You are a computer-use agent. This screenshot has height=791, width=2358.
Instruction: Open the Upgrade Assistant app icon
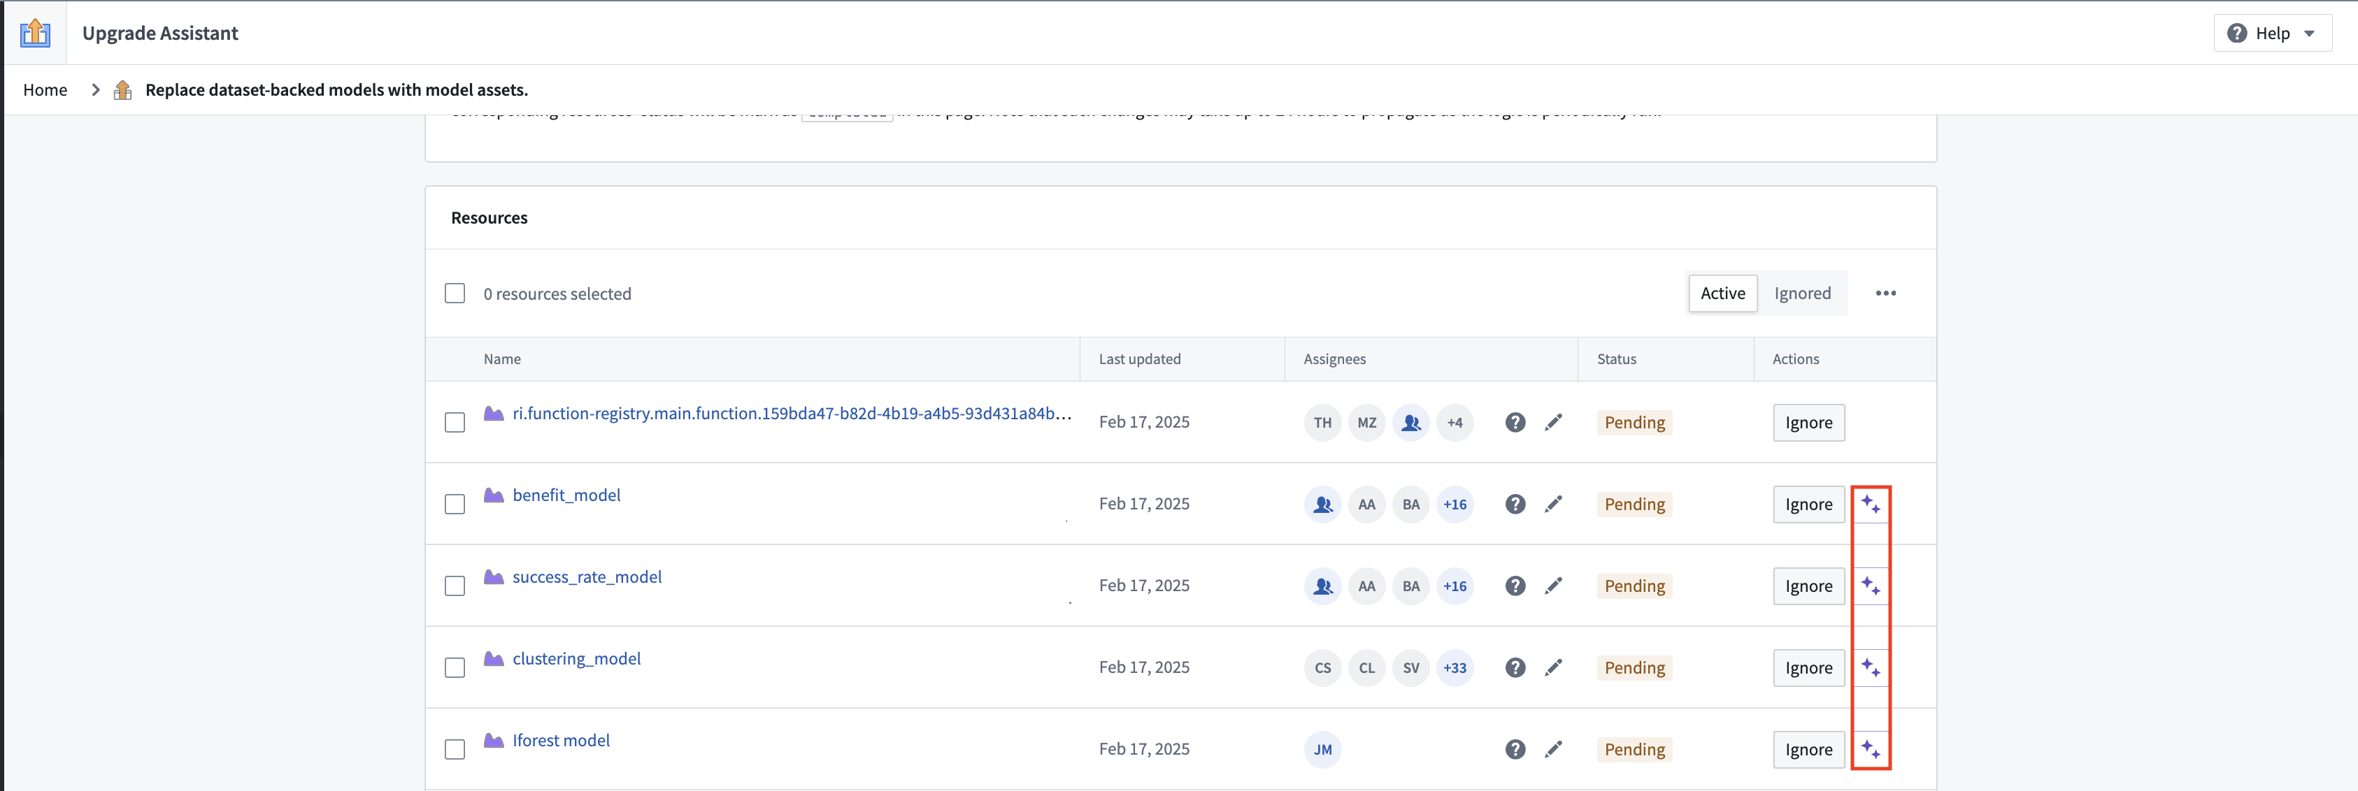click(35, 33)
